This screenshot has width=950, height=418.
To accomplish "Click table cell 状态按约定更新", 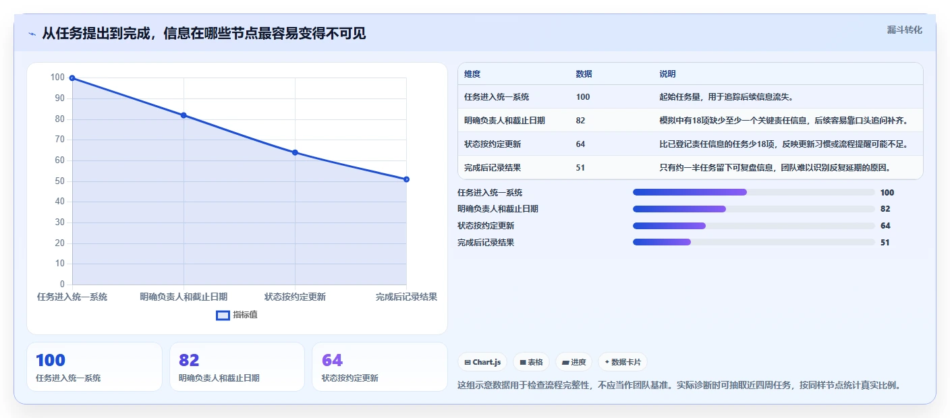I will 493,144.
